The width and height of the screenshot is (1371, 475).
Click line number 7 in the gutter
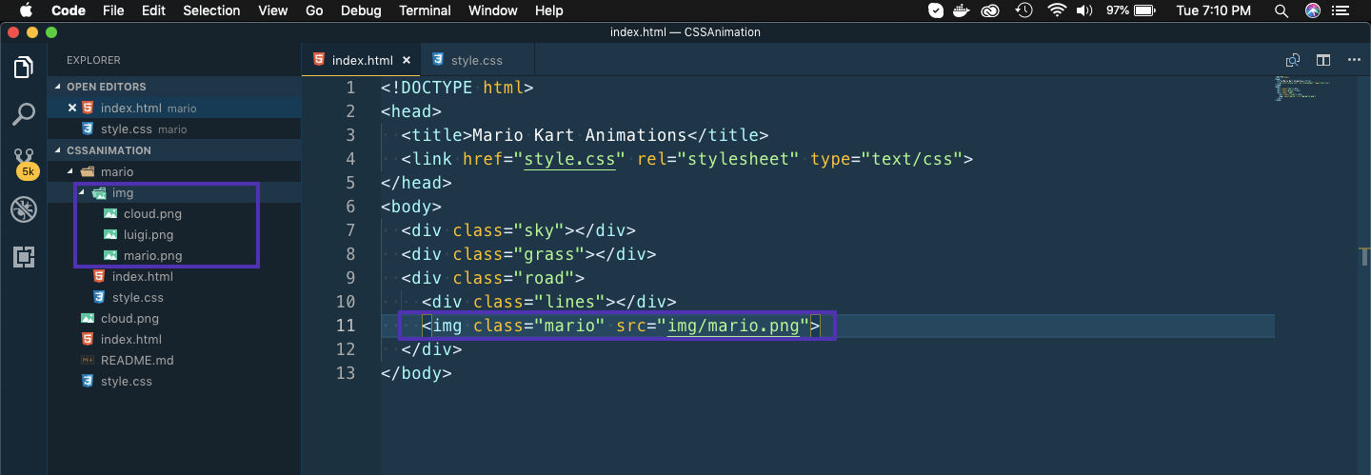[349, 230]
